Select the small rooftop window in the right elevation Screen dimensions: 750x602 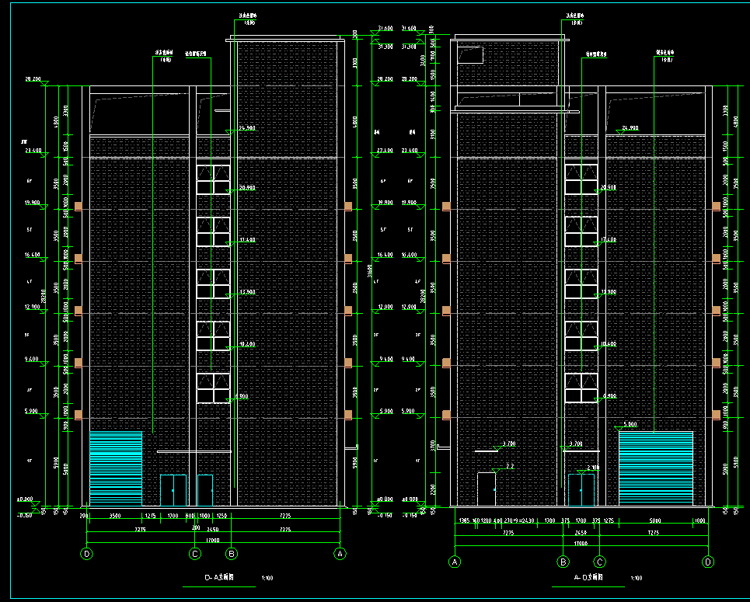coord(471,55)
